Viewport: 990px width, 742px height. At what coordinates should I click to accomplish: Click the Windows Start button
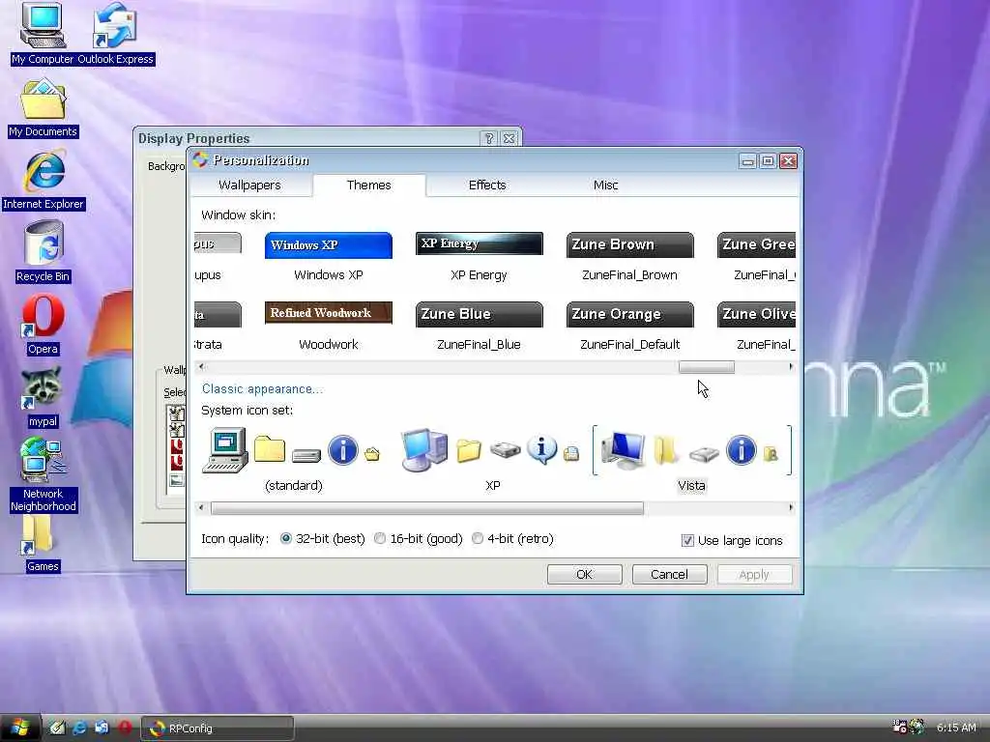(x=19, y=728)
